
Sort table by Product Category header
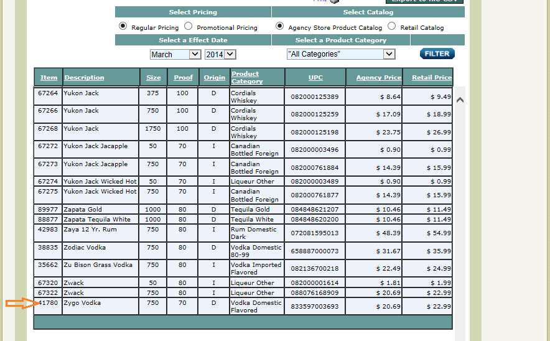tap(247, 78)
